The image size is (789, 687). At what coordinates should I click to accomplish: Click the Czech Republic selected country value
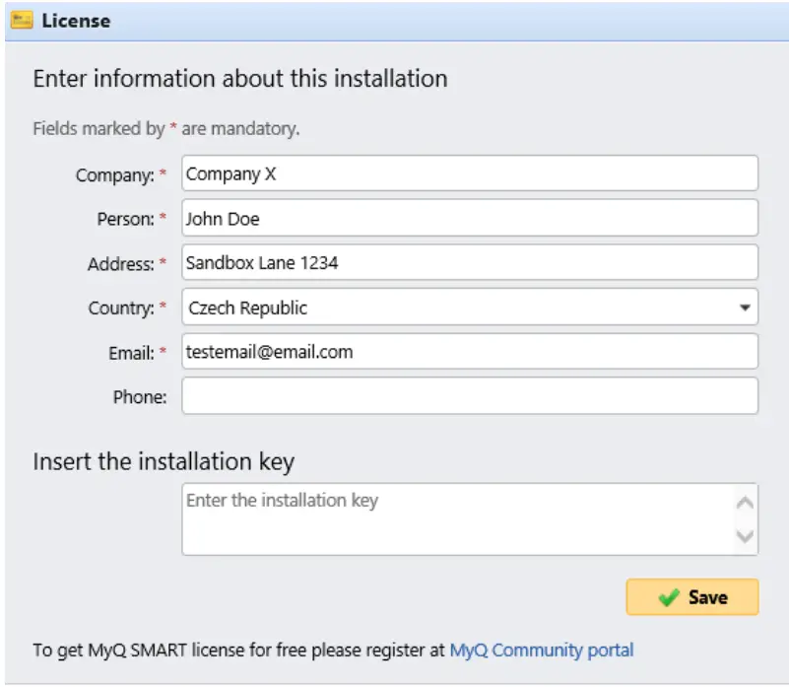click(248, 308)
